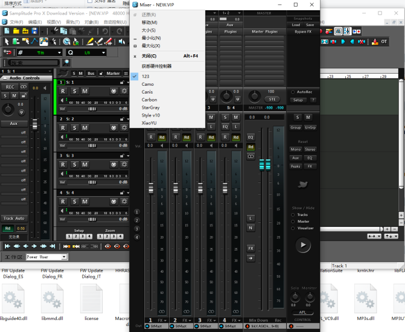Save the project using the floppy disk icon

[34, 31]
